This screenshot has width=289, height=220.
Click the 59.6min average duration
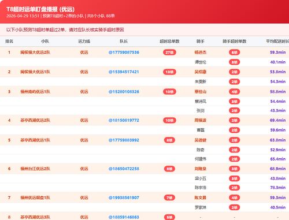(277, 130)
